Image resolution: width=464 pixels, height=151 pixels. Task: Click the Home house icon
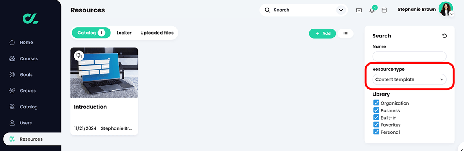point(12,42)
